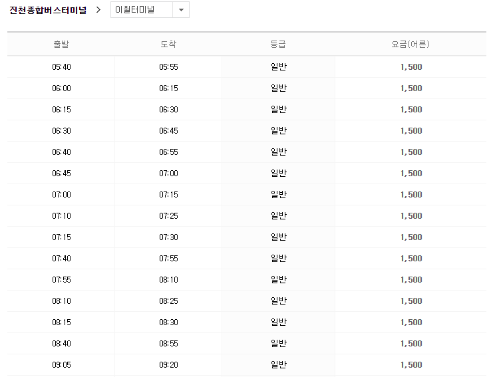The image size is (489, 377).
Task: Click the 요금(어른) column header
Action: pos(410,45)
